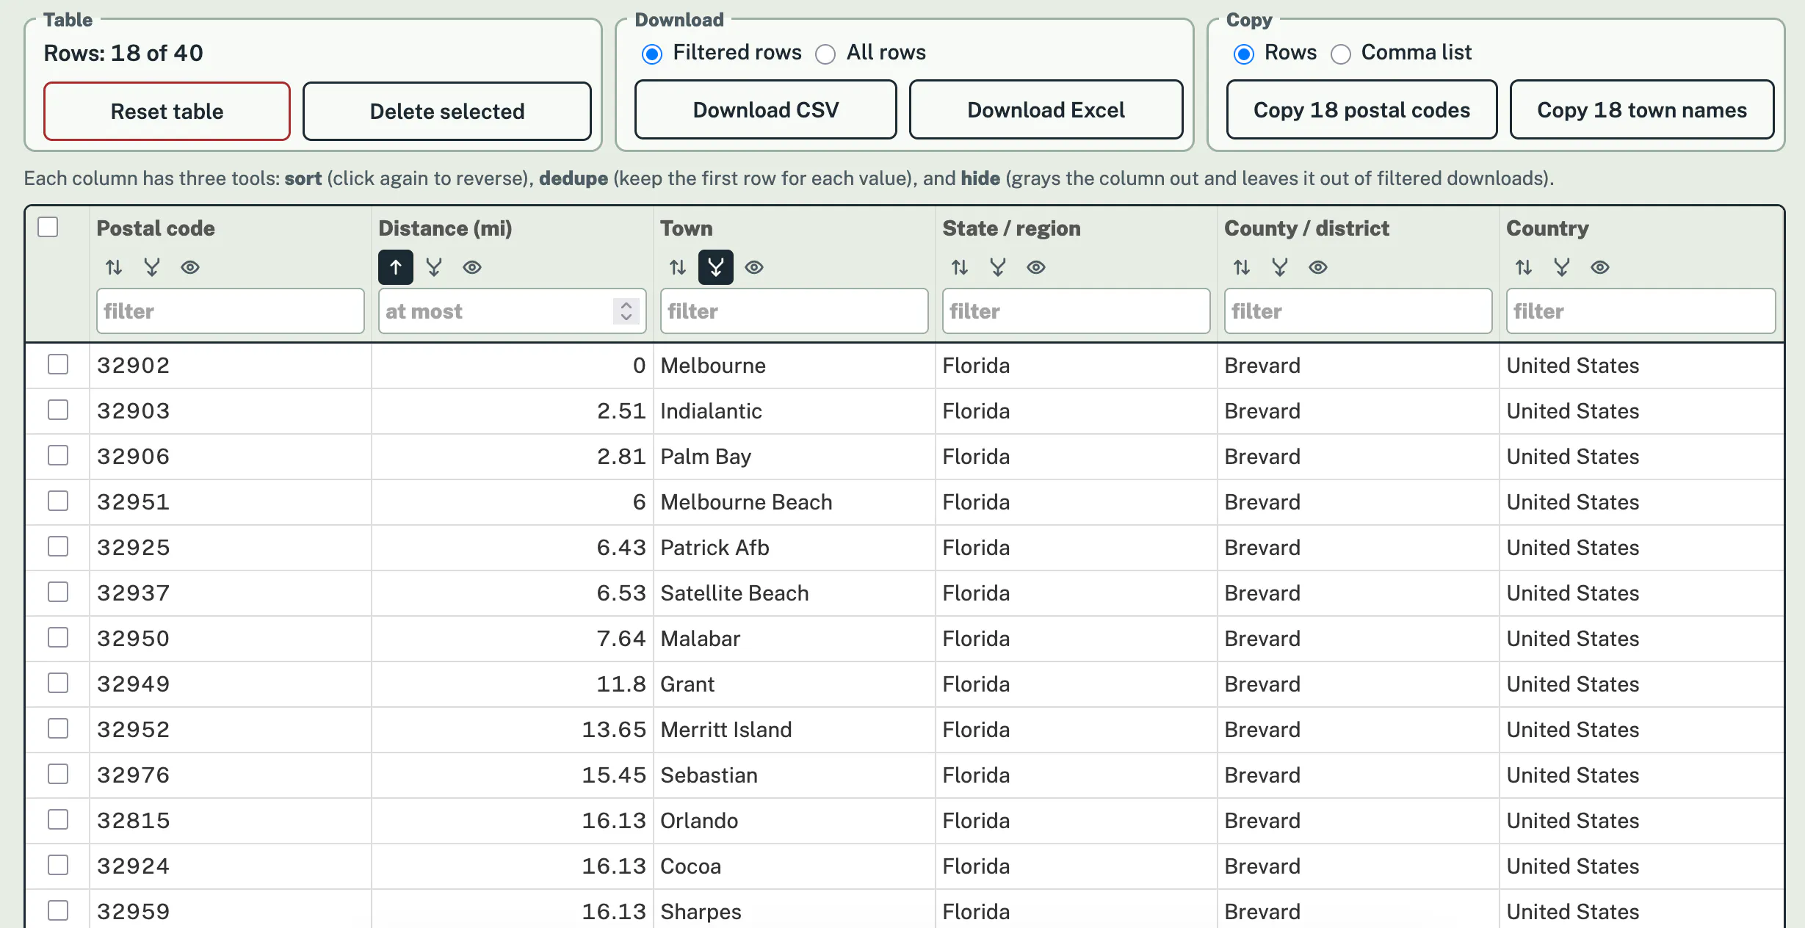Copy 18 postal codes
Viewport: 1805px width, 928px height.
point(1361,109)
